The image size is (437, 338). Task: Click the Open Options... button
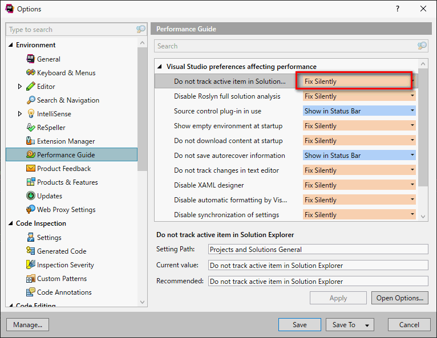pyautogui.click(x=400, y=298)
